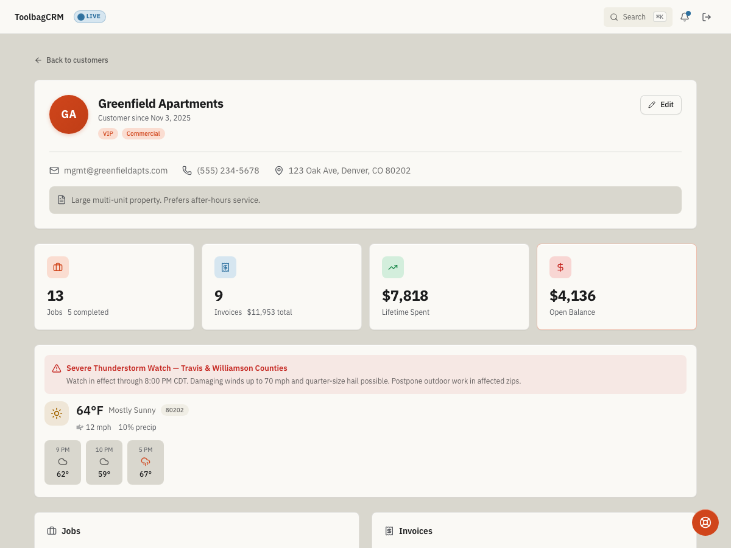Click the trending-up icon on Lifetime Spent
Image resolution: width=731 pixels, height=548 pixels.
point(393,267)
